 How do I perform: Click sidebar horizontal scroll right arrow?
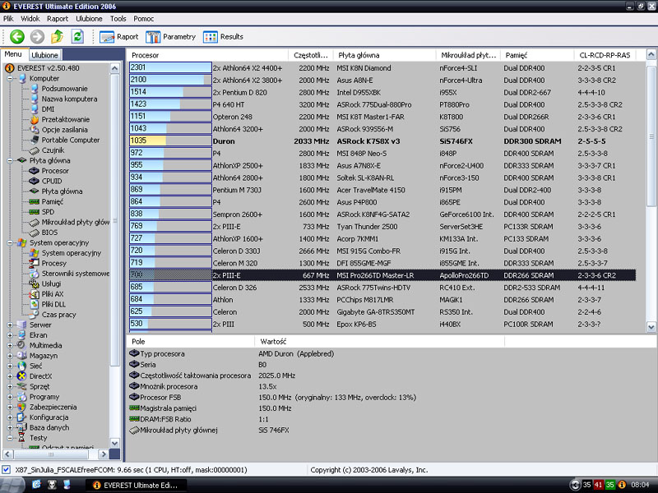[x=104, y=454]
